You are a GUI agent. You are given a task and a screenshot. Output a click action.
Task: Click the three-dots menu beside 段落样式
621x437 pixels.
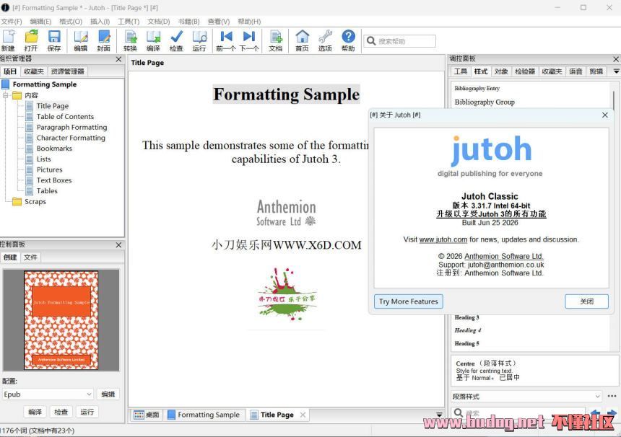pos(612,397)
